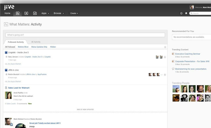Screen dimensions: 211x128
Task: Open the bookmarks icon near search
Action: click(x=186, y=13)
